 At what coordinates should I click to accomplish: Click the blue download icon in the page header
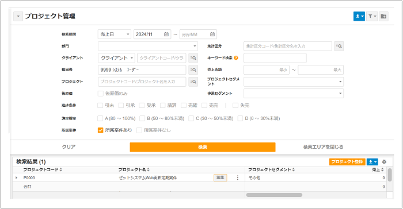pos(359,16)
